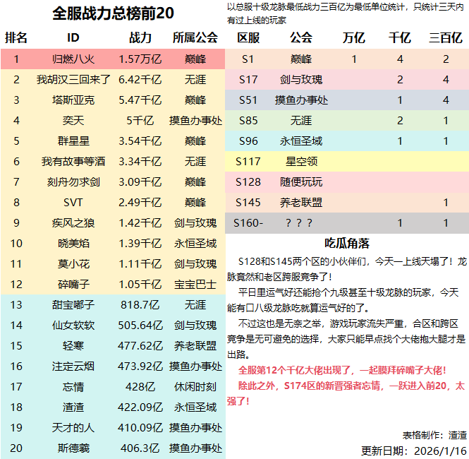Click the 随便玩玩 guild cell
This screenshot has height=459, width=469.
click(301, 182)
